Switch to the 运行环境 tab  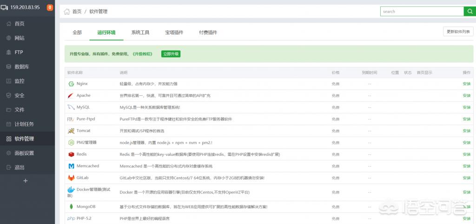106,33
